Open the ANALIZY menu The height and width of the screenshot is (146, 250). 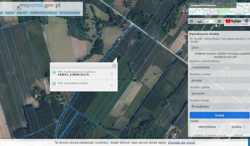pyautogui.click(x=22, y=13)
